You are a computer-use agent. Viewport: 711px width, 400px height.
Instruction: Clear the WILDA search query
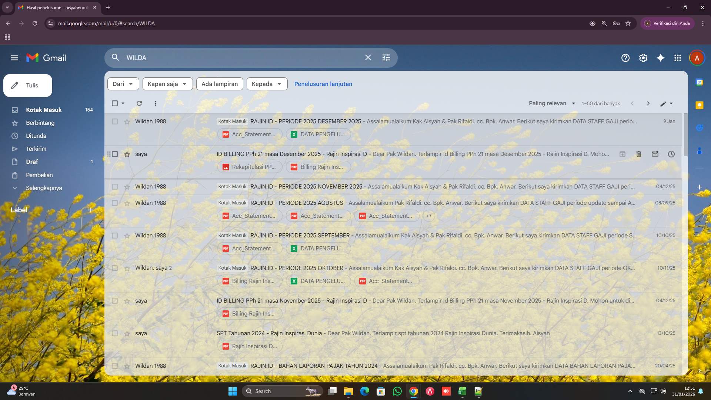click(368, 57)
